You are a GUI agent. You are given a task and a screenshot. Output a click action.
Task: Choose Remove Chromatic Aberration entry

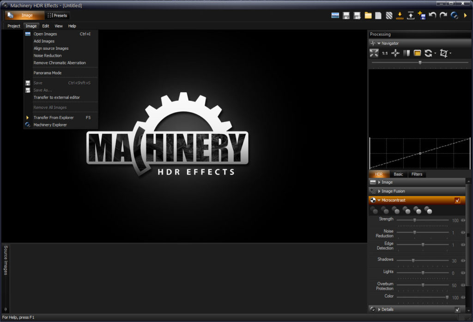[x=61, y=63]
